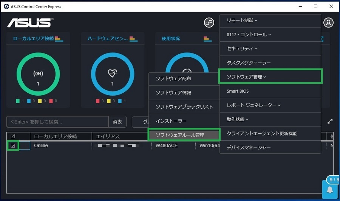Open the ローカルエリア接続 card title
The image size is (340, 201).
click(33, 38)
